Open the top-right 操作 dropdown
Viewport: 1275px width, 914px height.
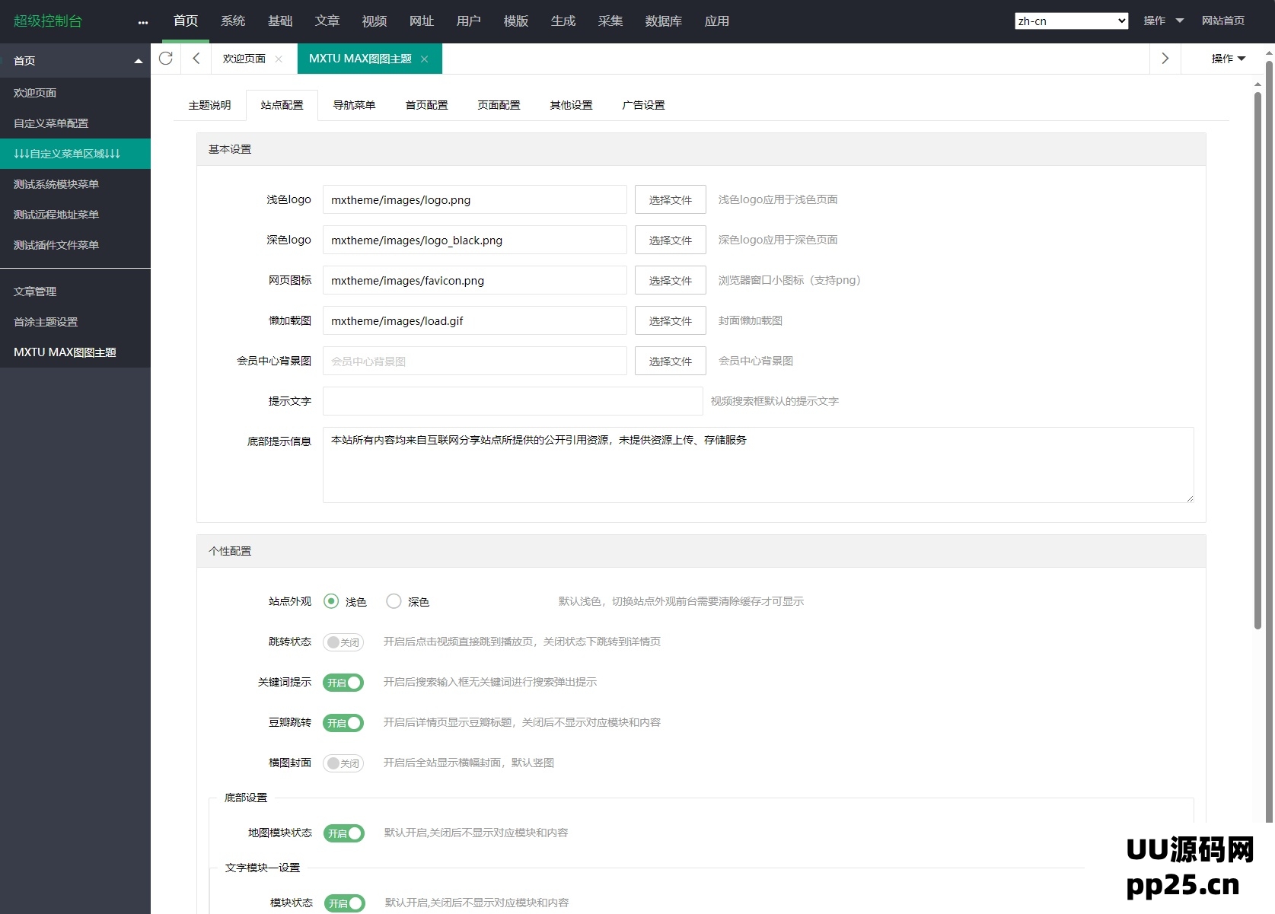click(x=1163, y=21)
